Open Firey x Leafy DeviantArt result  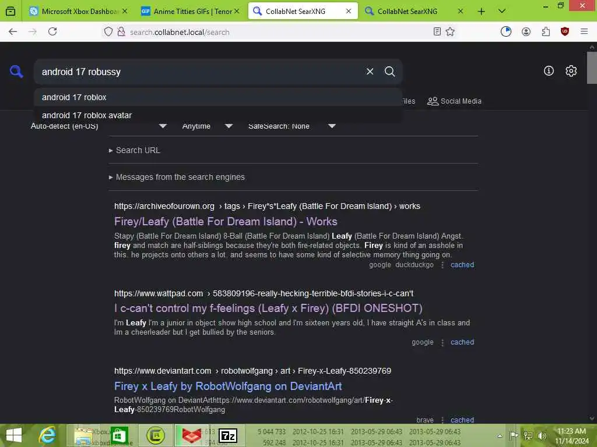pyautogui.click(x=228, y=386)
